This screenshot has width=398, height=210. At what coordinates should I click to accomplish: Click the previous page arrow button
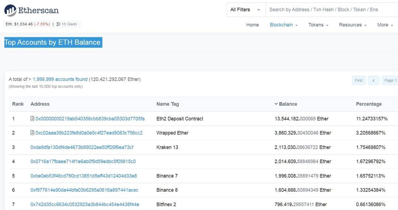373,80
